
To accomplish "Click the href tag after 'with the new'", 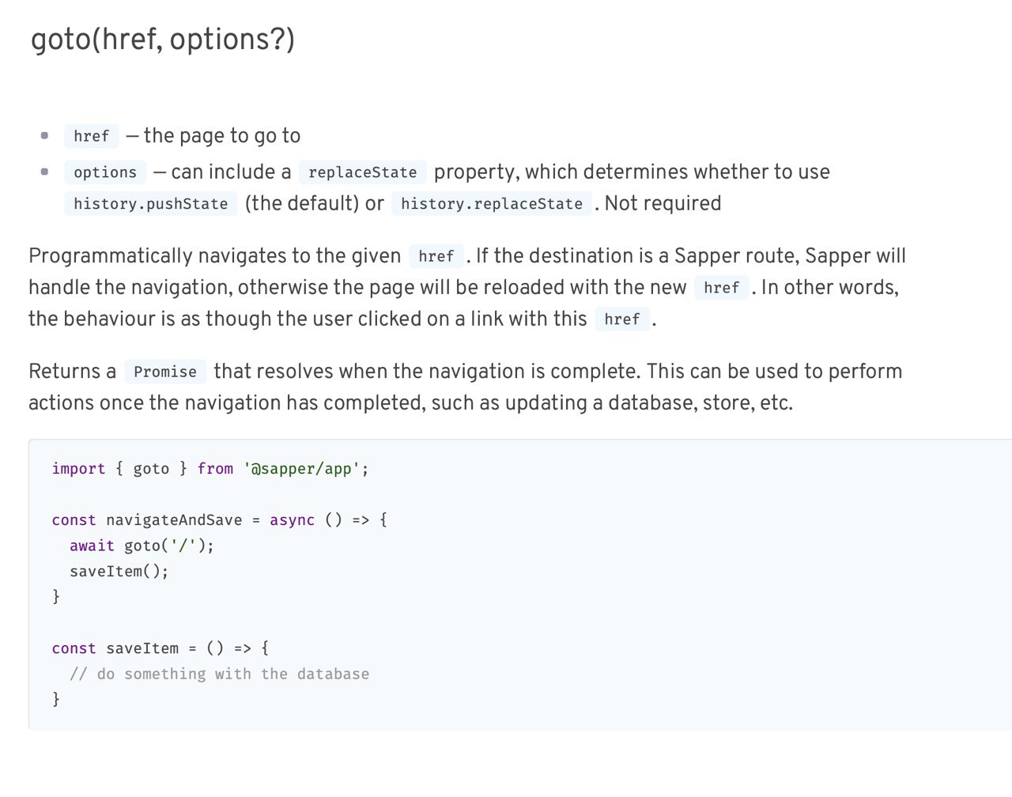I will (x=722, y=288).
